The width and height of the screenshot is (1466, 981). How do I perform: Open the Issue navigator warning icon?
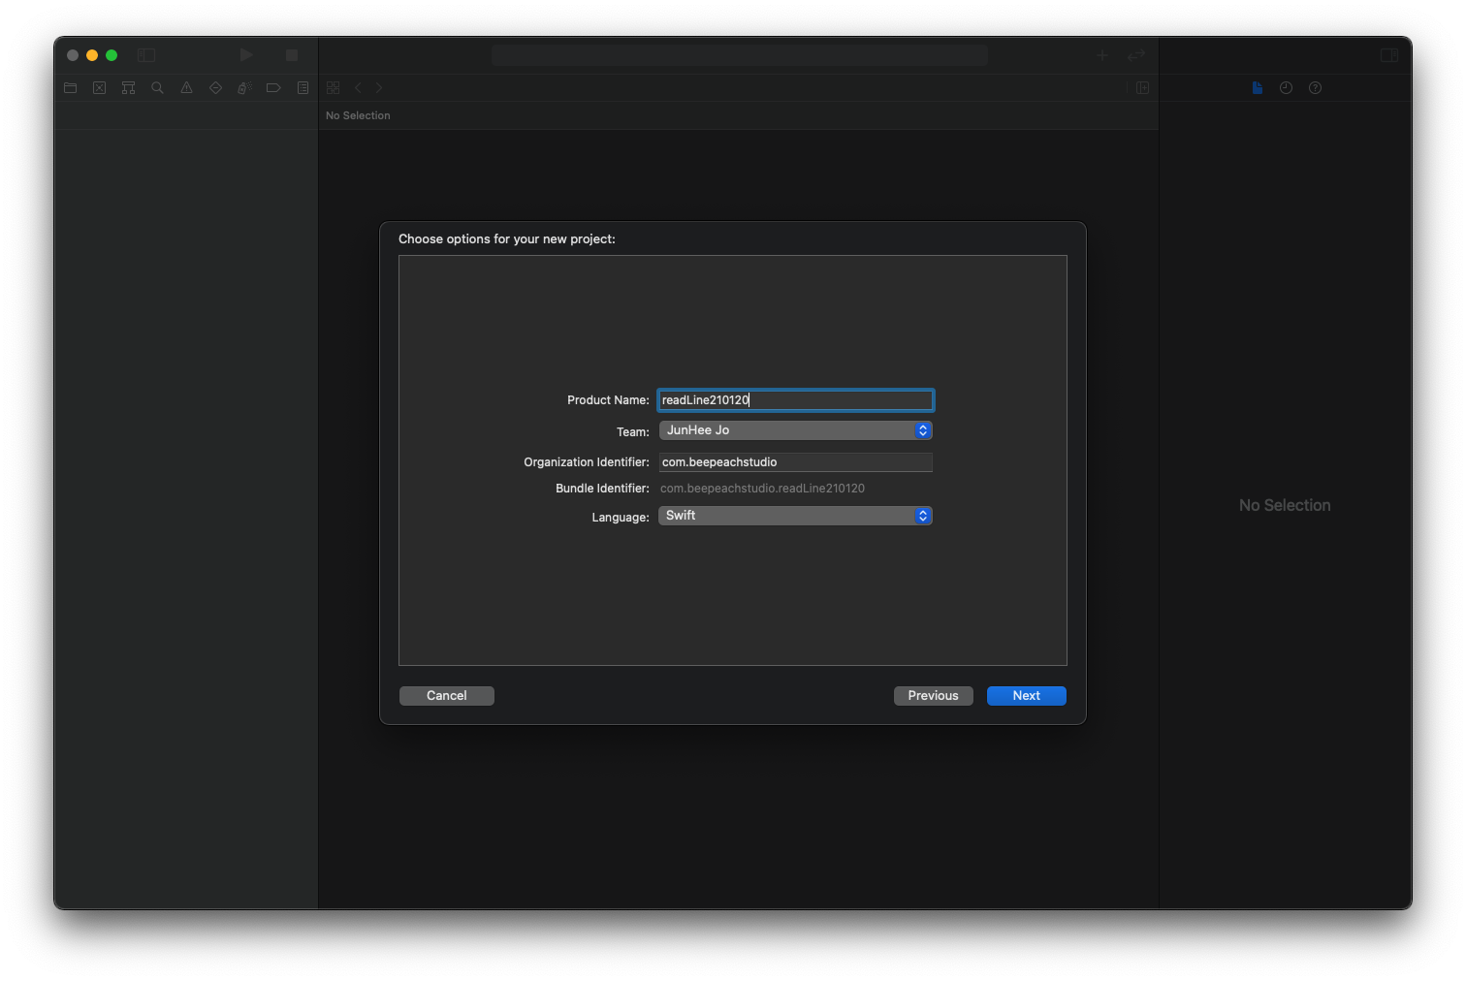pos(186,87)
